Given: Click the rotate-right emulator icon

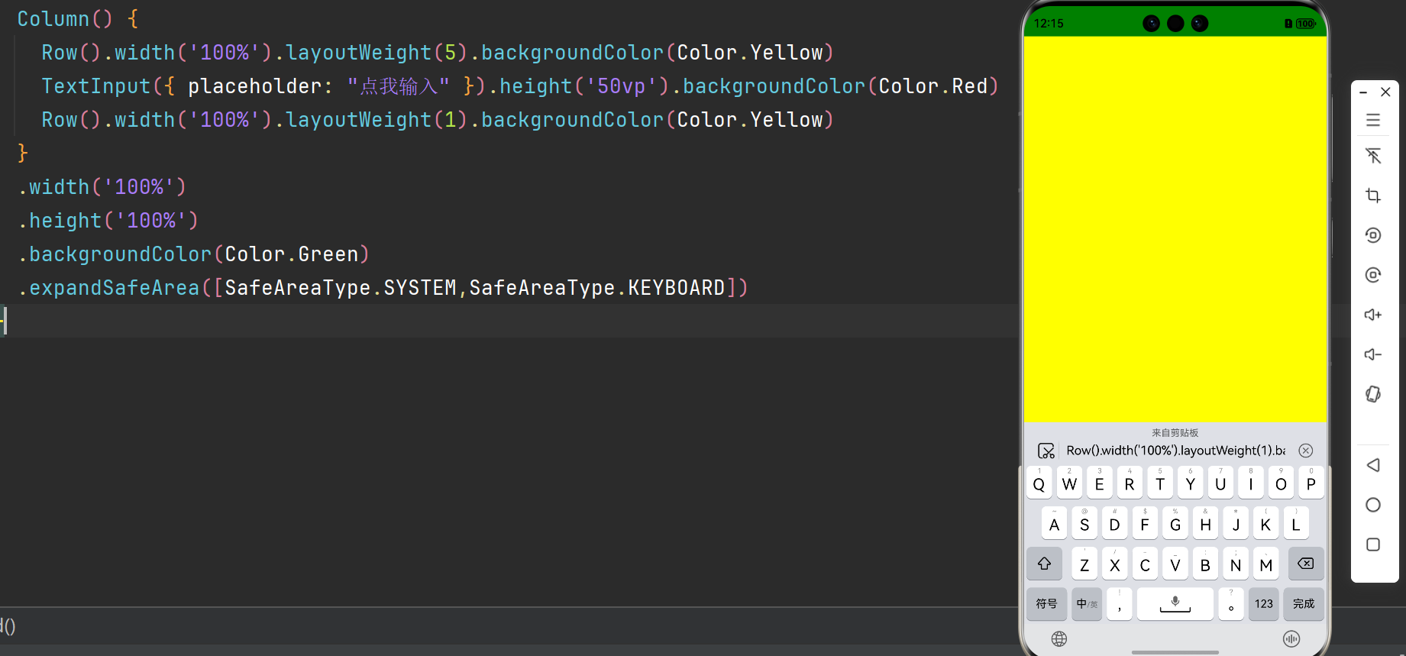Looking at the screenshot, I should 1373,275.
